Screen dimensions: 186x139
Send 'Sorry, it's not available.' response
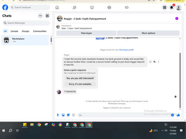pyautogui.click(x=80, y=84)
